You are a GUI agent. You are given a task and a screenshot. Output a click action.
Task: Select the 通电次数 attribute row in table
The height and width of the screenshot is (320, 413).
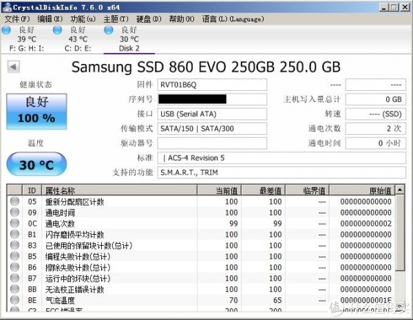(201, 224)
